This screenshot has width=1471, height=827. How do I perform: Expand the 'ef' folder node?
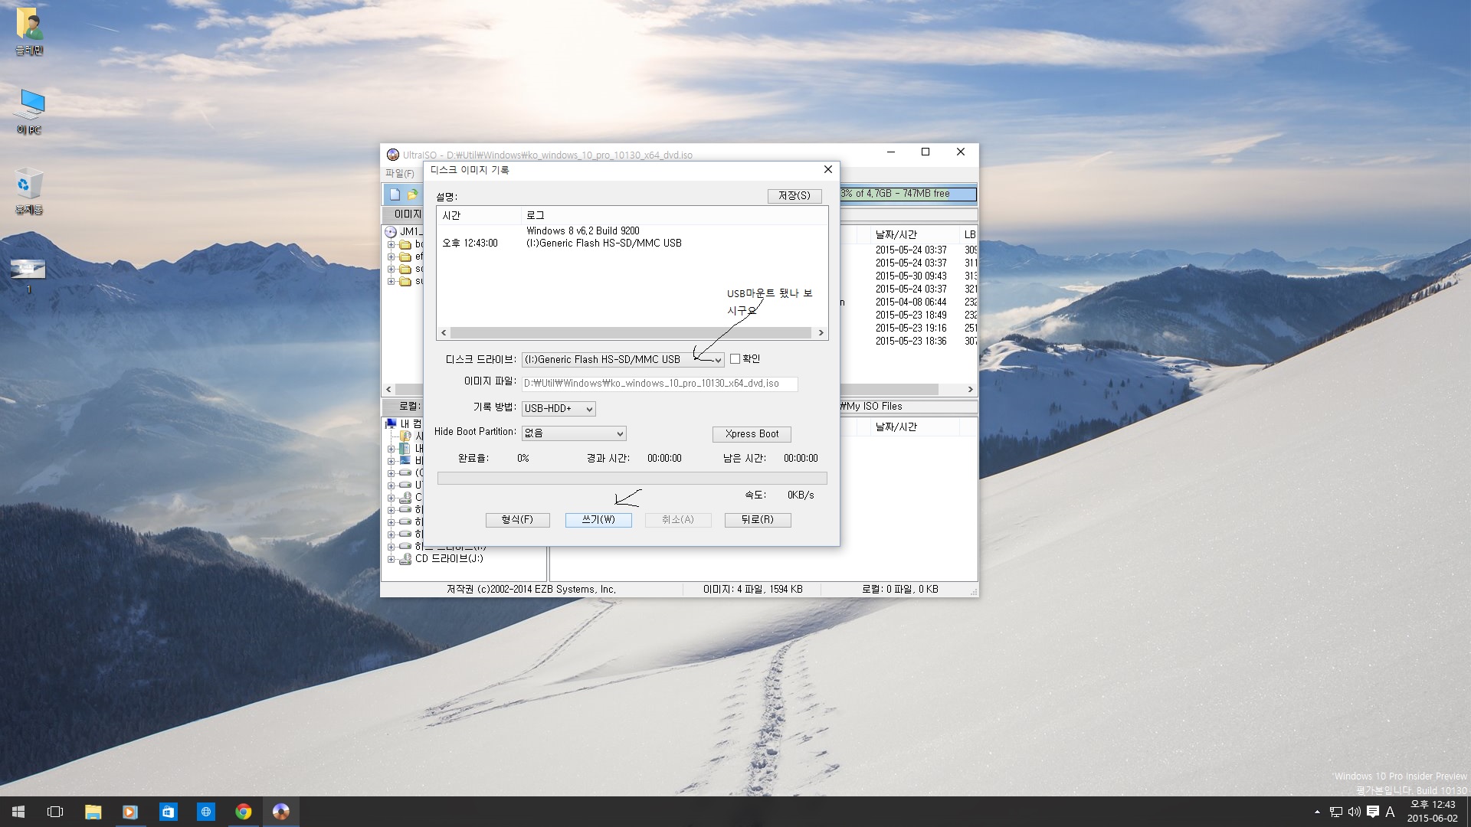pyautogui.click(x=391, y=257)
